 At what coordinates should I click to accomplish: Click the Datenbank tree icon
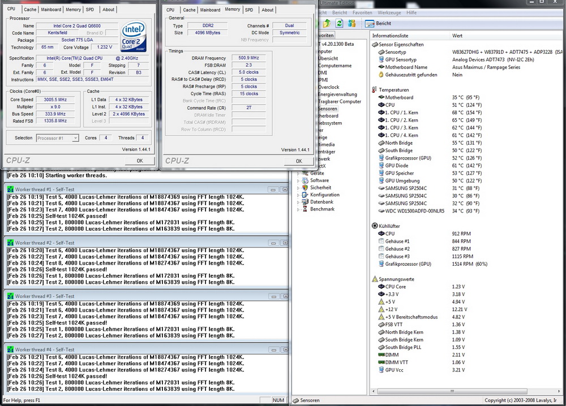pos(305,202)
